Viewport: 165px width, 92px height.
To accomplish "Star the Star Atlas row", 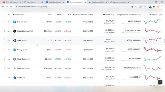I will 5,68.
